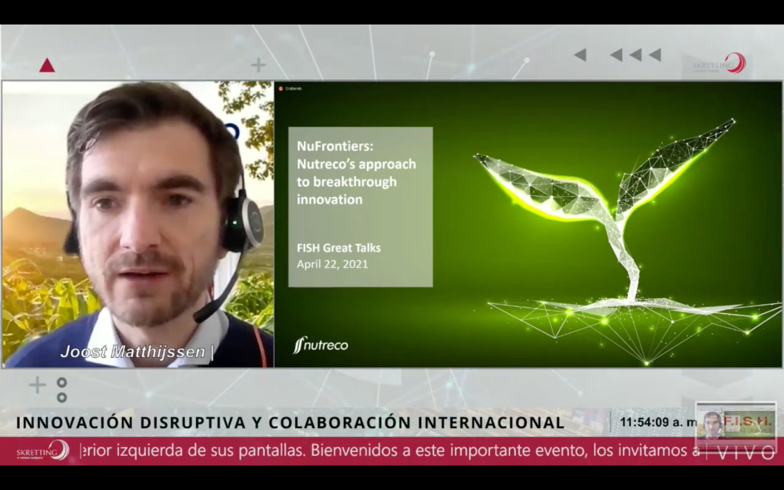
Task: Click the 'FISH Great Talks' text
Action: [339, 248]
